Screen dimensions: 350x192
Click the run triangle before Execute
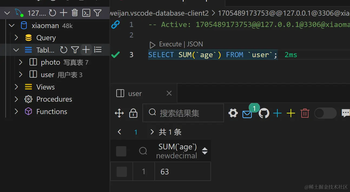tap(153, 44)
